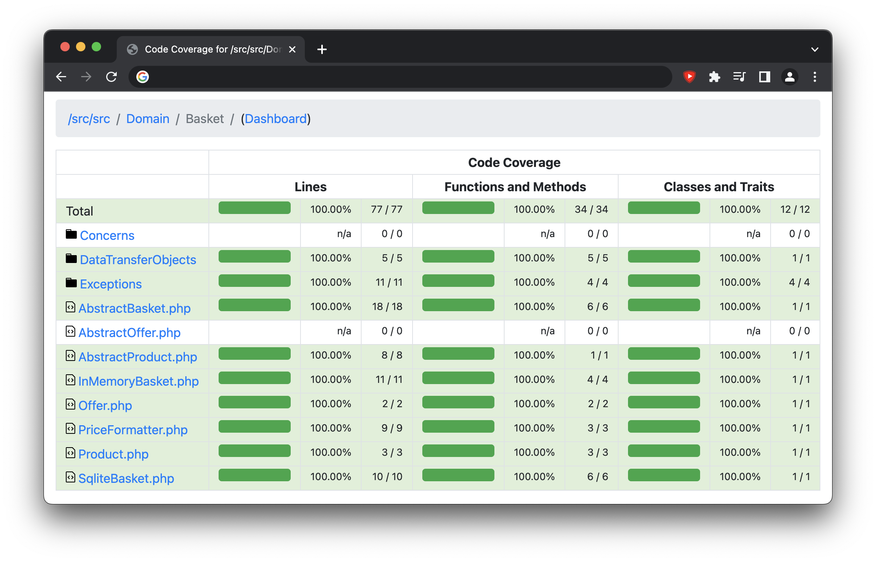Click the file icon beside PriceFormatter.php
Image resolution: width=876 pixels, height=562 pixels.
coord(71,428)
